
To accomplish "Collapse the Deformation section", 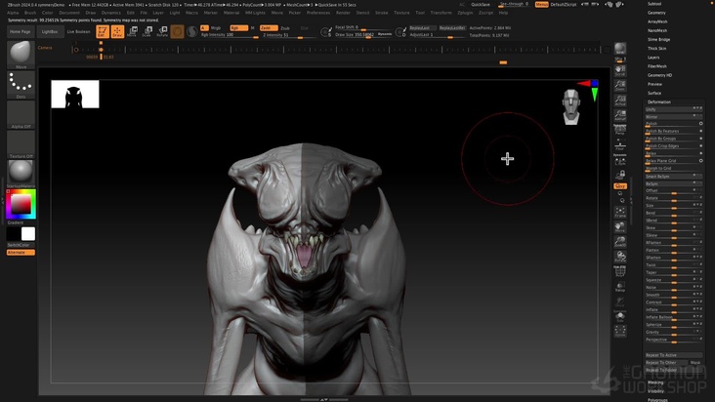I will (659, 102).
